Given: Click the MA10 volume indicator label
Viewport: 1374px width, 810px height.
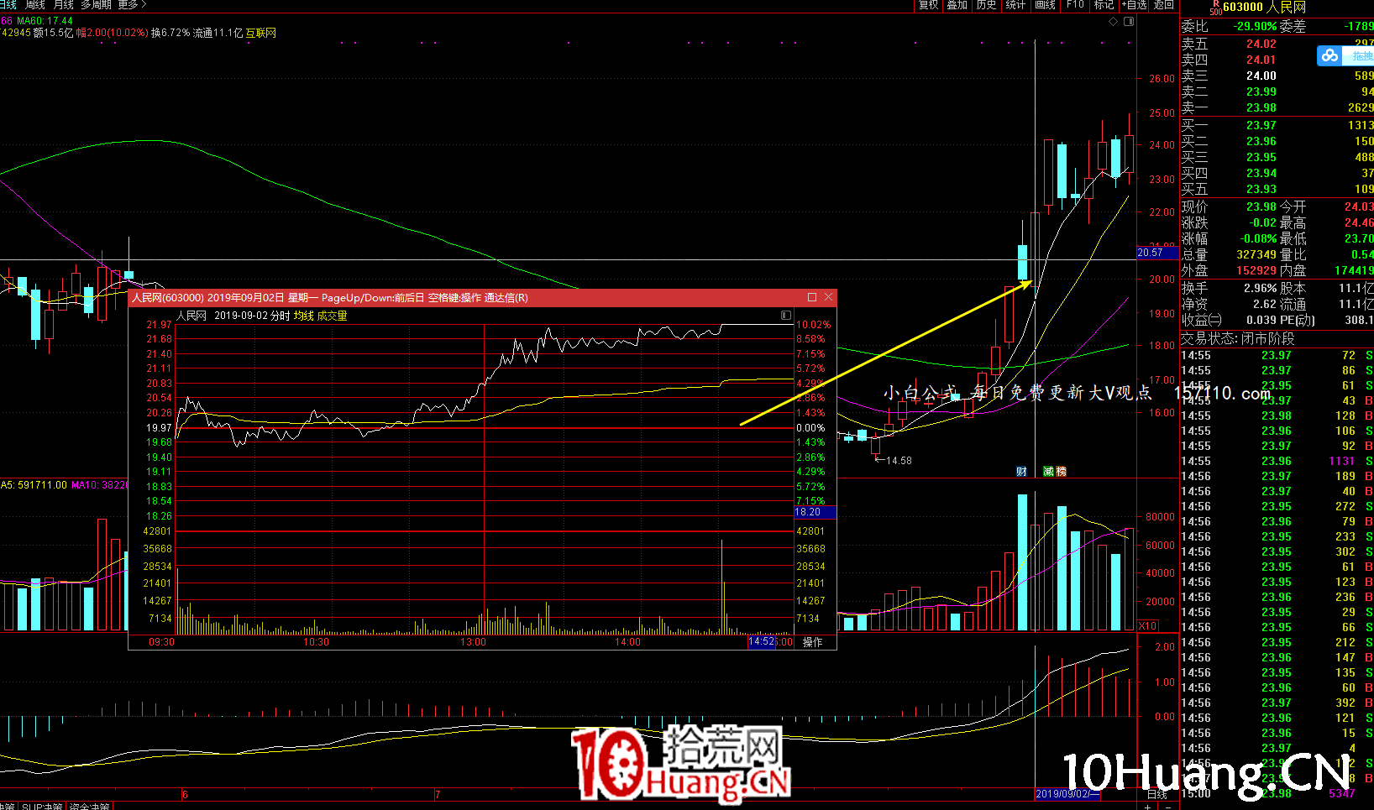Looking at the screenshot, I should tap(99, 485).
